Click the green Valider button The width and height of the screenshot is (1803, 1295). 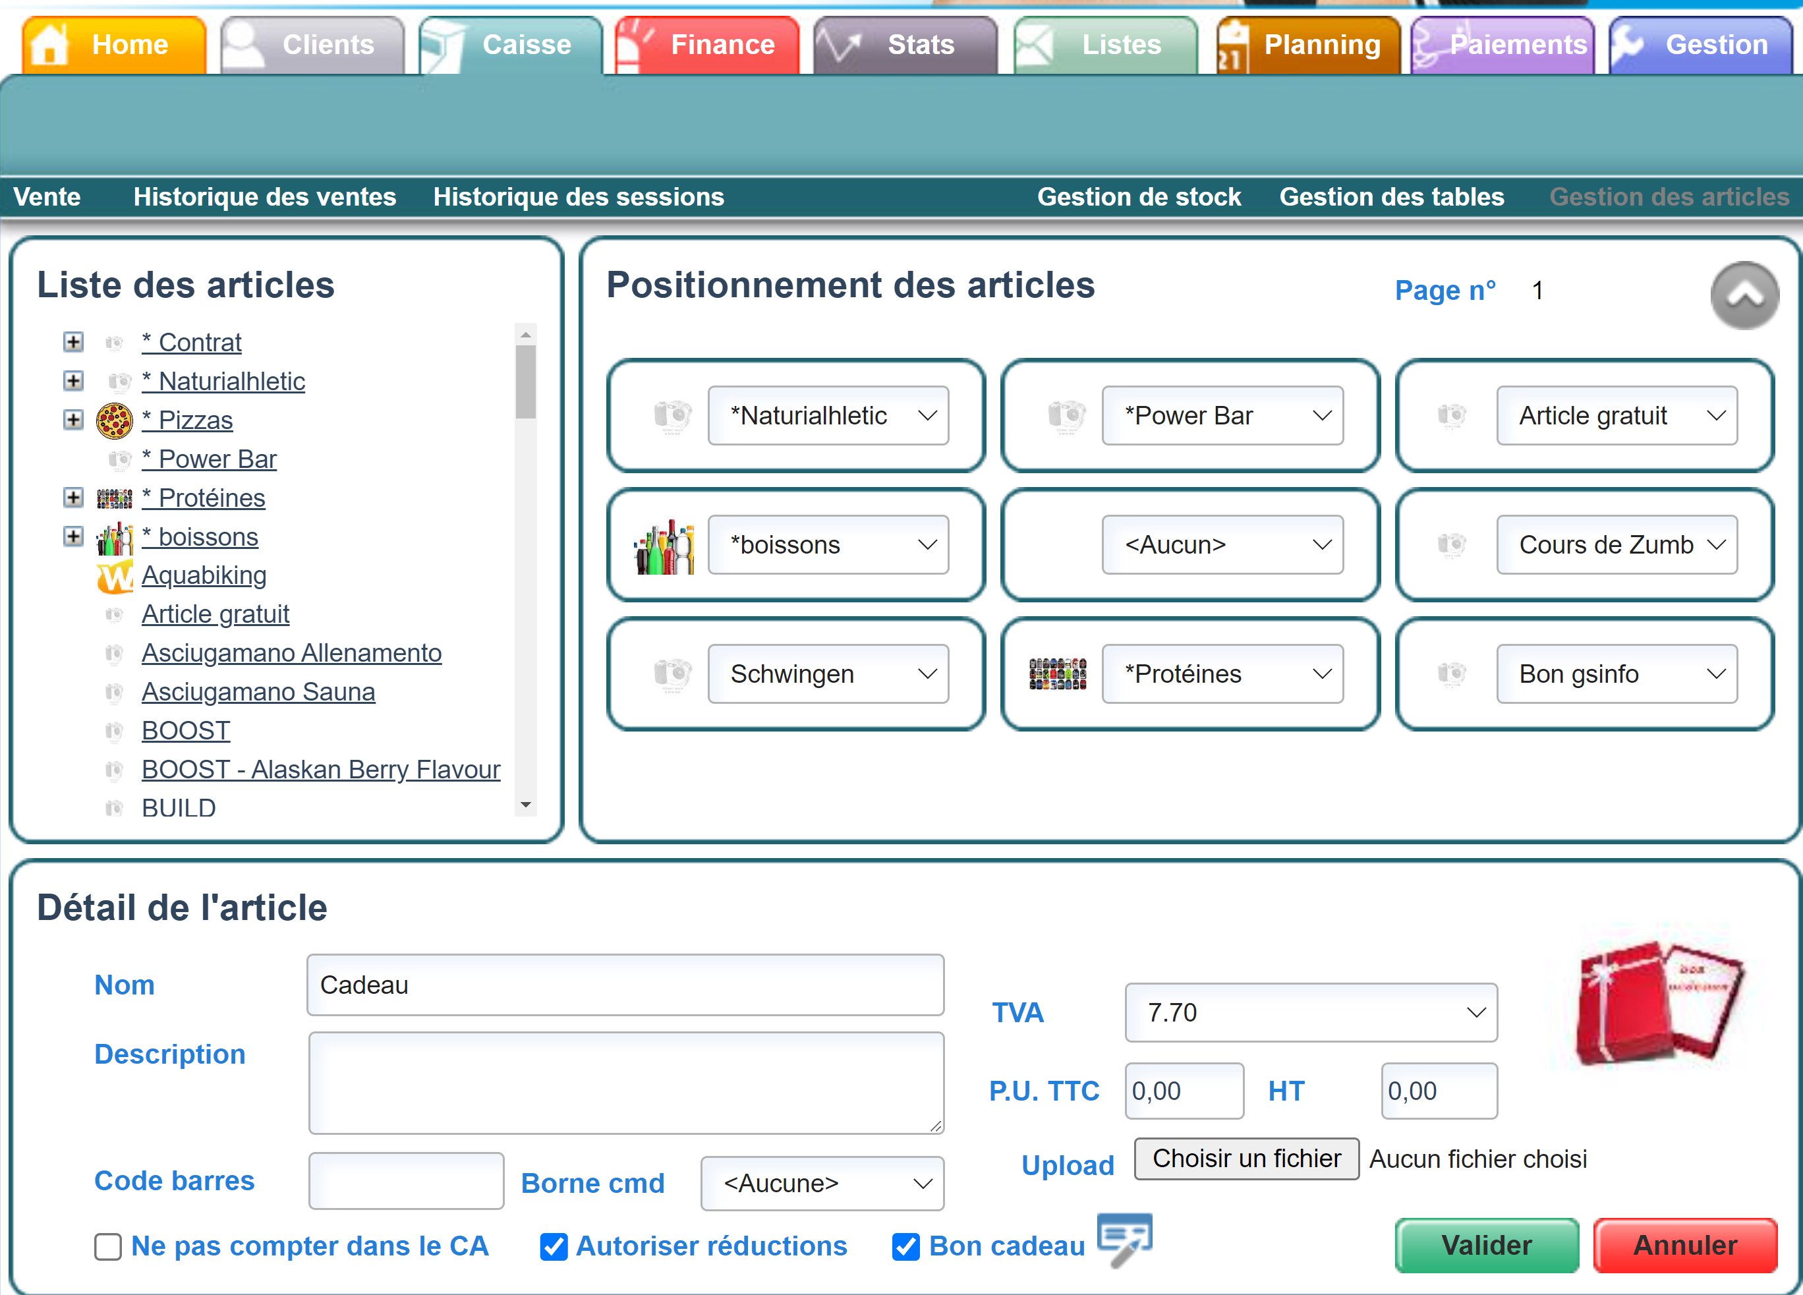tap(1486, 1246)
